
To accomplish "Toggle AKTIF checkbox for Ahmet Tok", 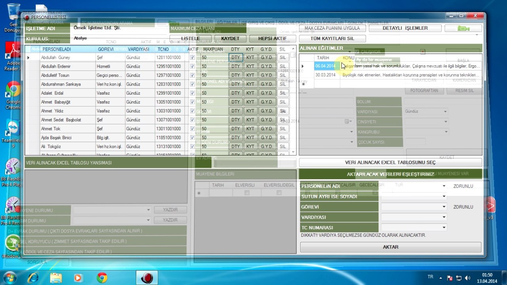I will coord(193,129).
